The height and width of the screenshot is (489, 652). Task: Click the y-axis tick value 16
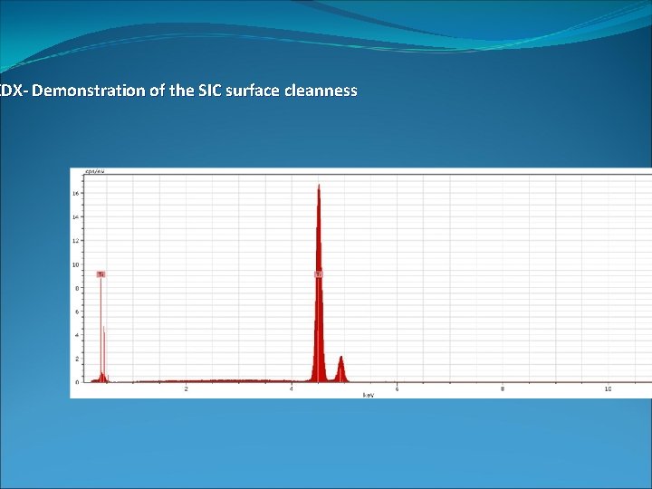(76, 194)
